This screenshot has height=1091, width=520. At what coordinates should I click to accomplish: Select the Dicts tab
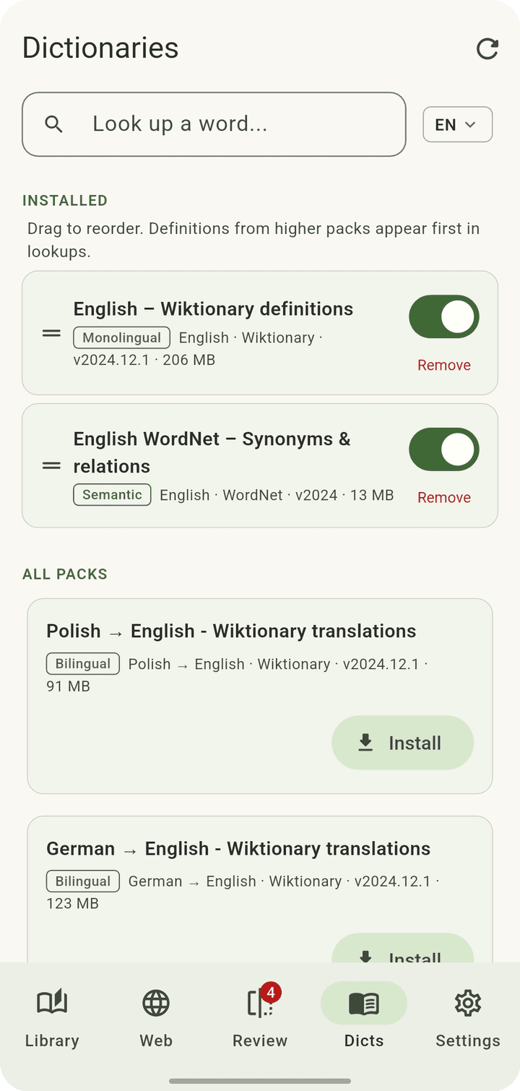(364, 1015)
